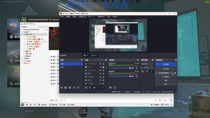Add a transition with the plus icon
The height and width of the screenshot is (118, 210).
click(143, 71)
